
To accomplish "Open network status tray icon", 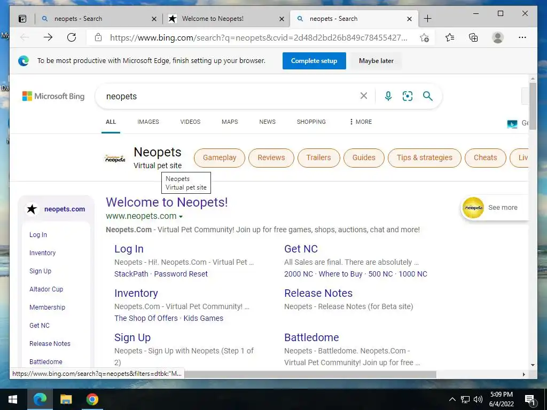I will click(465, 399).
